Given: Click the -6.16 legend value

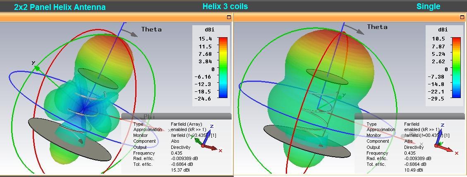Looking at the screenshot, I should (x=204, y=77).
